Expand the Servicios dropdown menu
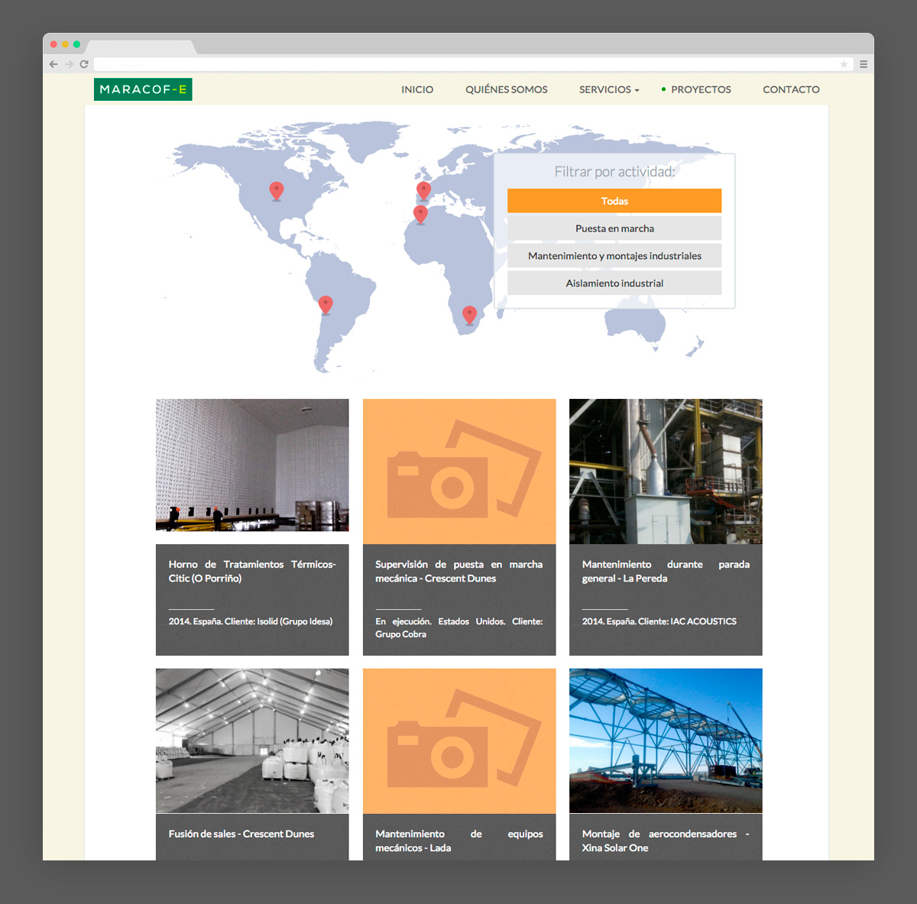Image resolution: width=917 pixels, height=904 pixels. (609, 89)
